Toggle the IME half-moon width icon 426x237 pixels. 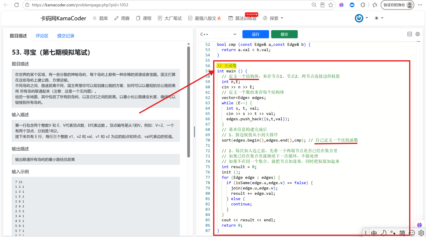point(383,233)
